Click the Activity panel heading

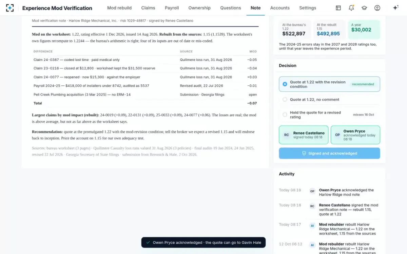pyautogui.click(x=287, y=174)
